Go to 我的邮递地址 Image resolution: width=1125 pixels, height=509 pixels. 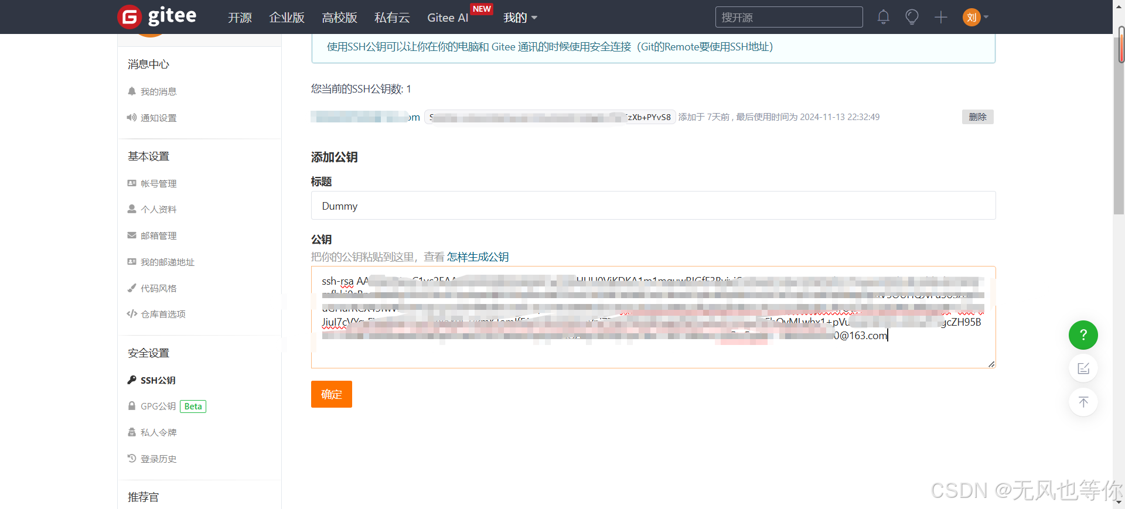click(x=167, y=262)
